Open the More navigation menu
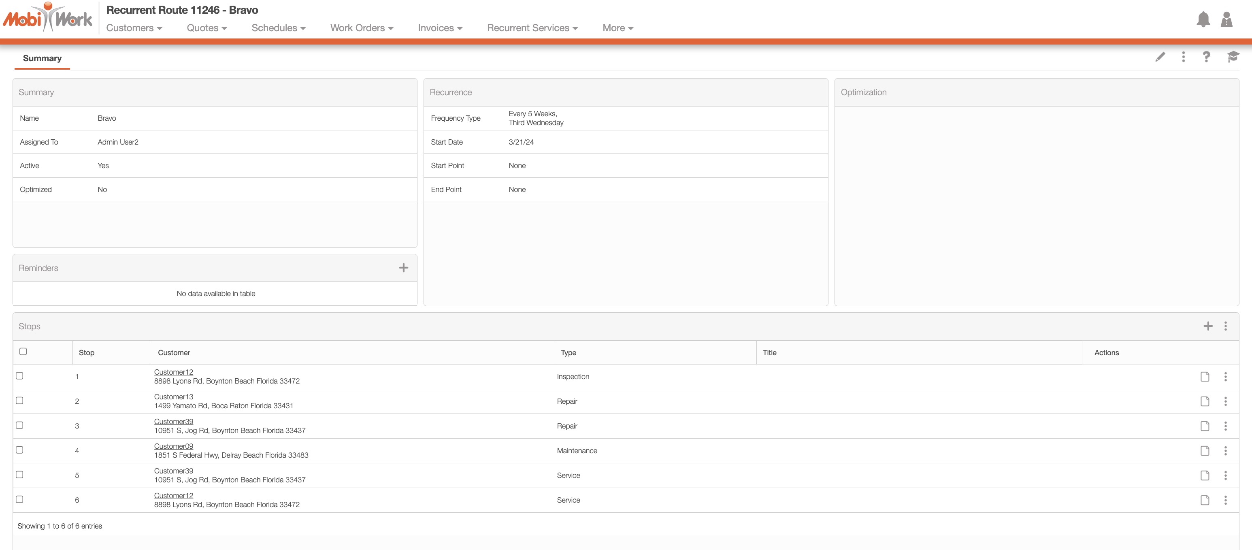The height and width of the screenshot is (550, 1252). tap(617, 28)
